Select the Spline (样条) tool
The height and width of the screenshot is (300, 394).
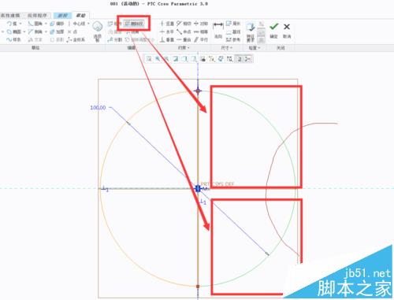tap(14, 39)
